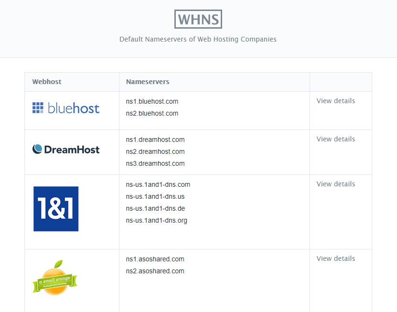Click the A Small Orange logo
The height and width of the screenshot is (312, 397).
54,278
